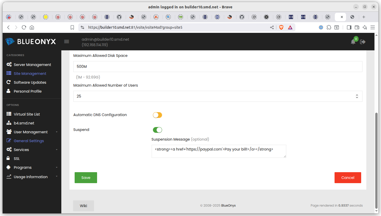Viewport: 381px width, 216px height.
Task: Toggle the browser sidebar panel icon
Action: [349, 27]
